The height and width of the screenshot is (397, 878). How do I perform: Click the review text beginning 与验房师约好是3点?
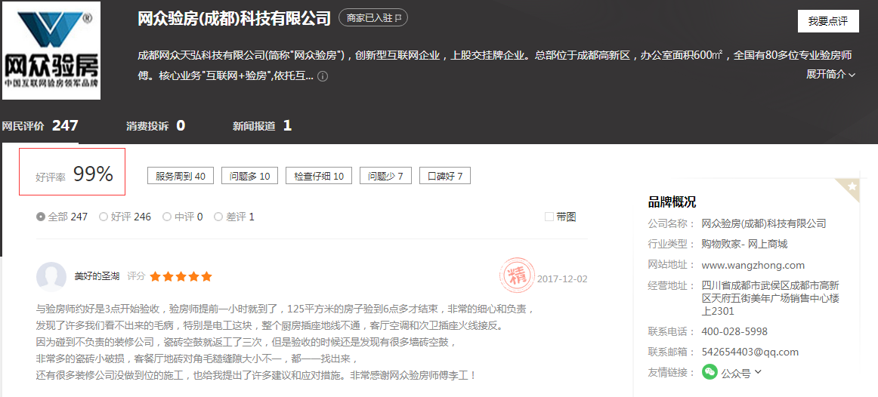[x=286, y=341]
